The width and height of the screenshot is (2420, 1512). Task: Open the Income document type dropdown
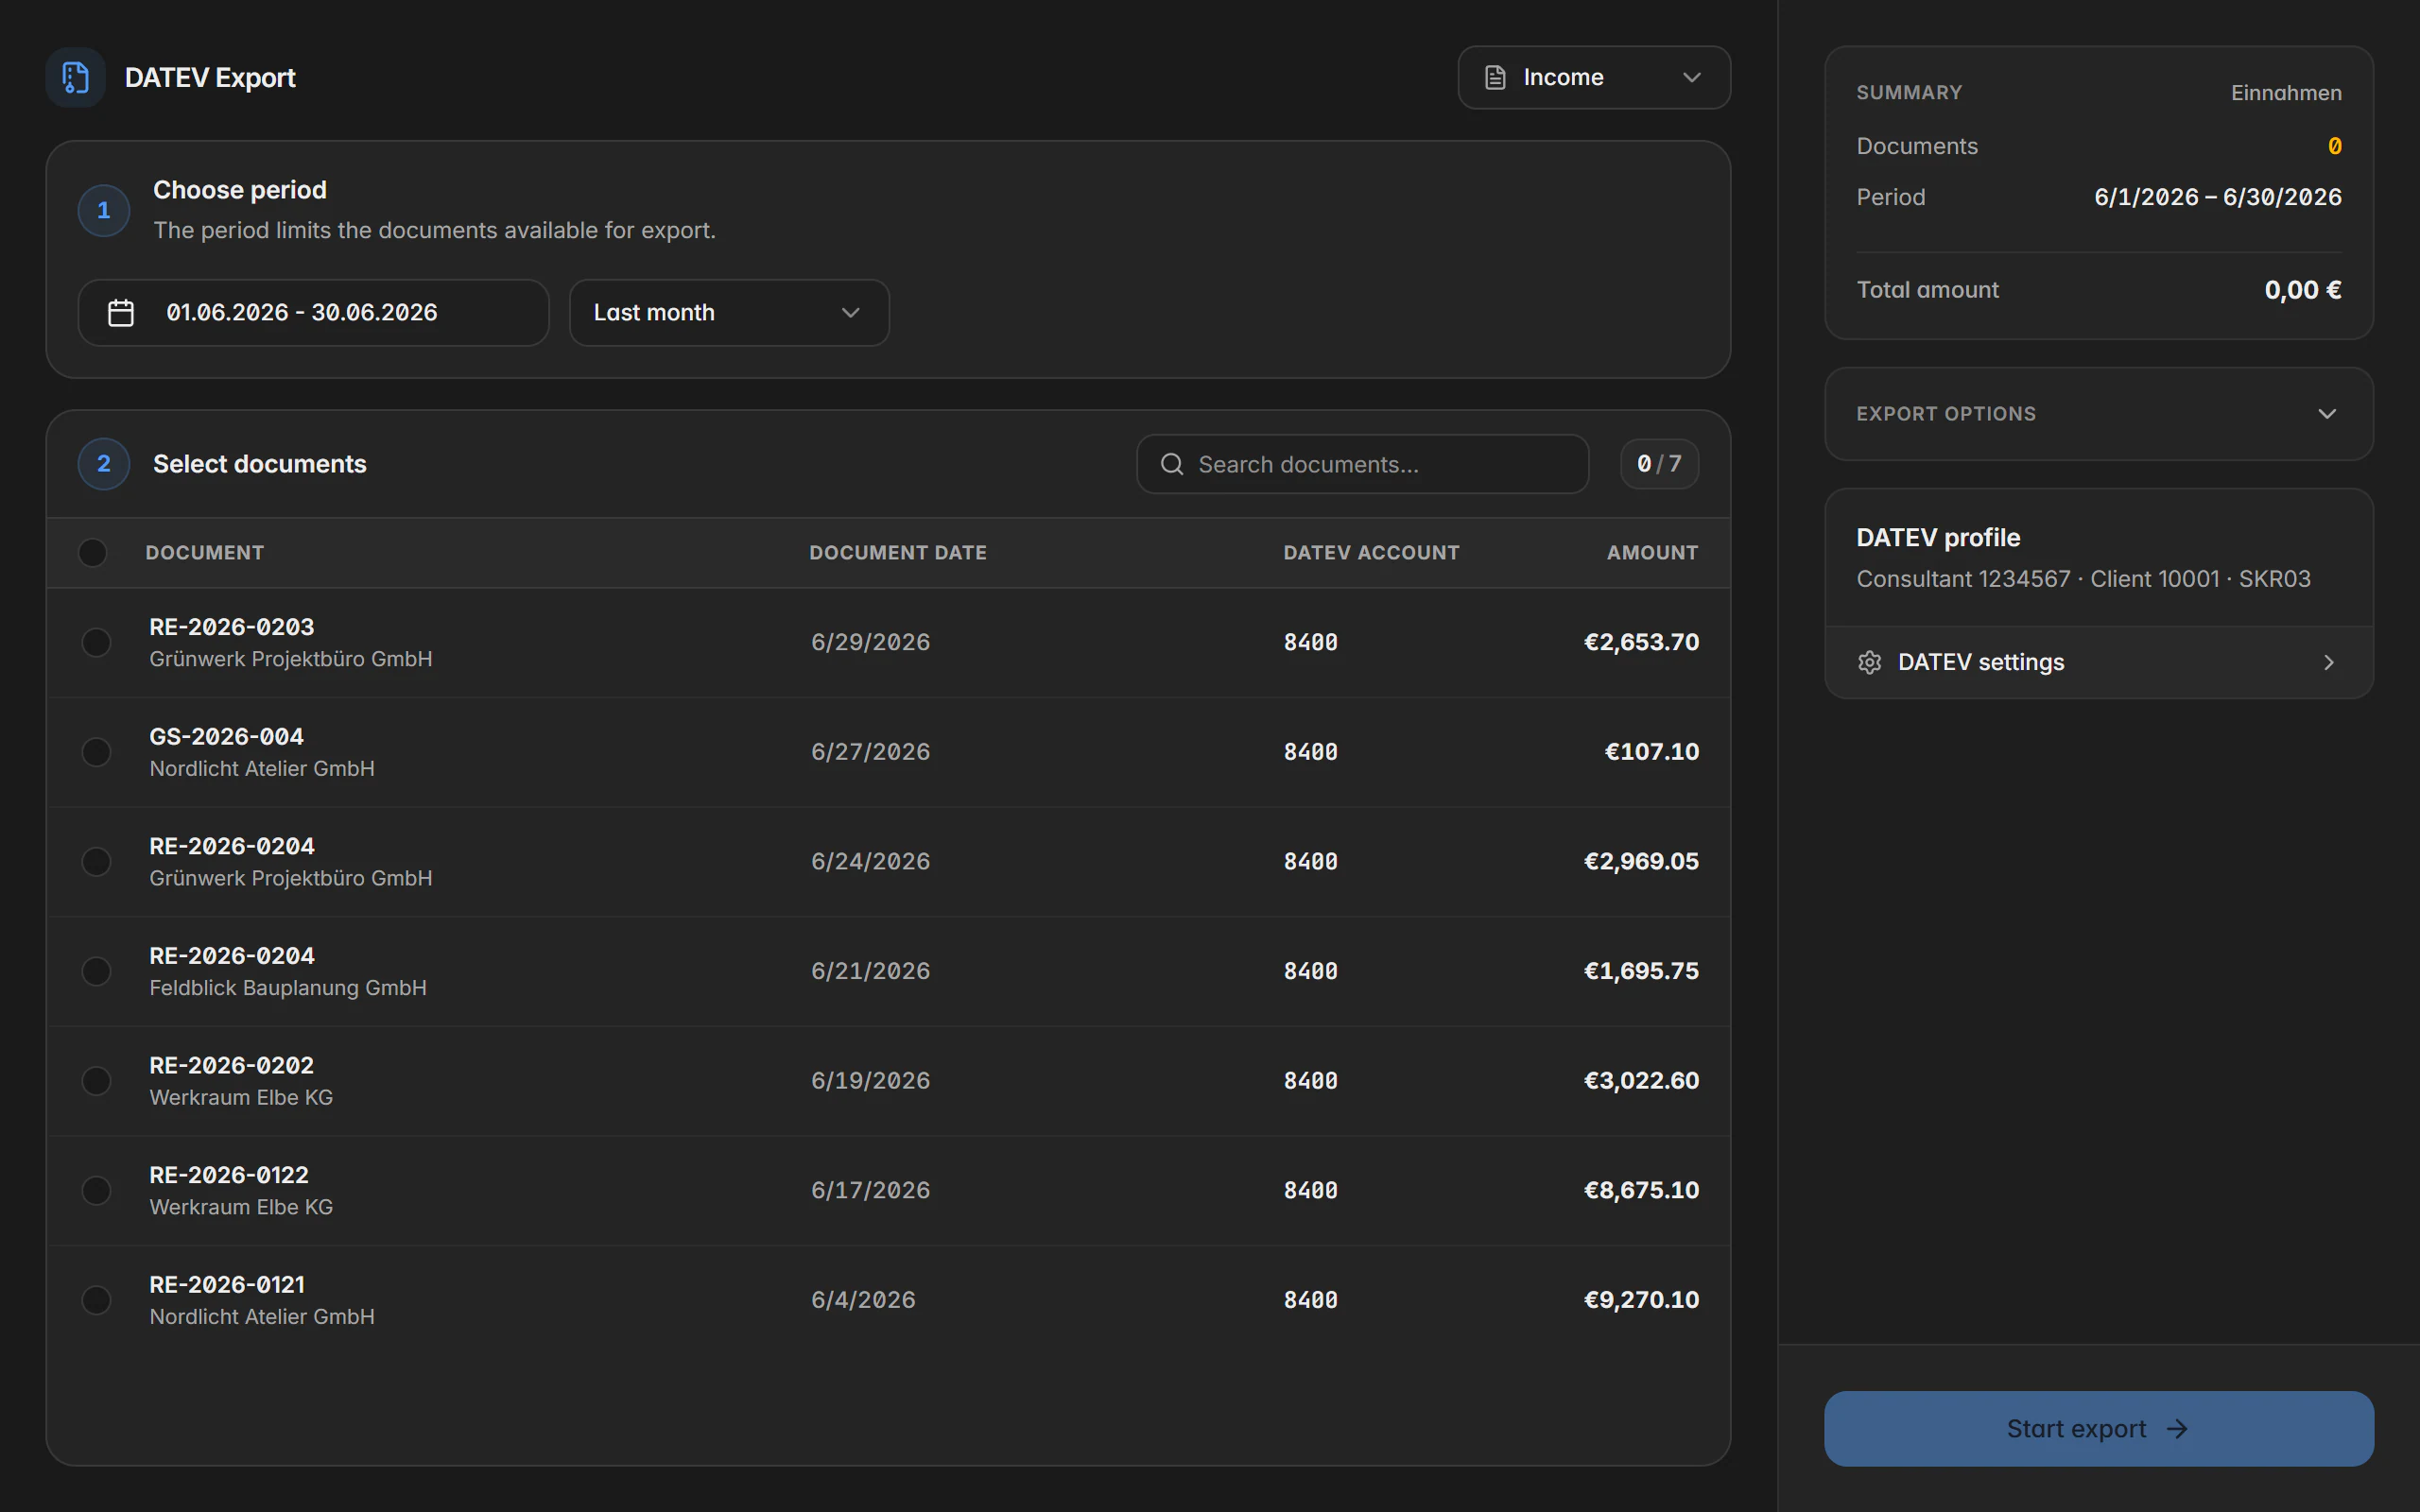point(1594,77)
